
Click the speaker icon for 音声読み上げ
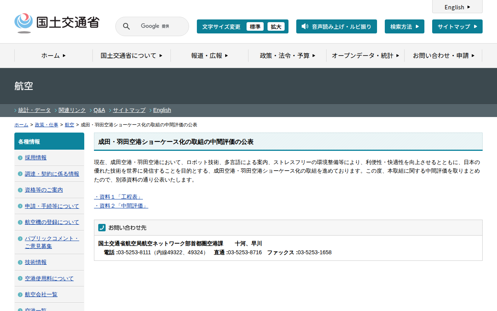click(305, 26)
